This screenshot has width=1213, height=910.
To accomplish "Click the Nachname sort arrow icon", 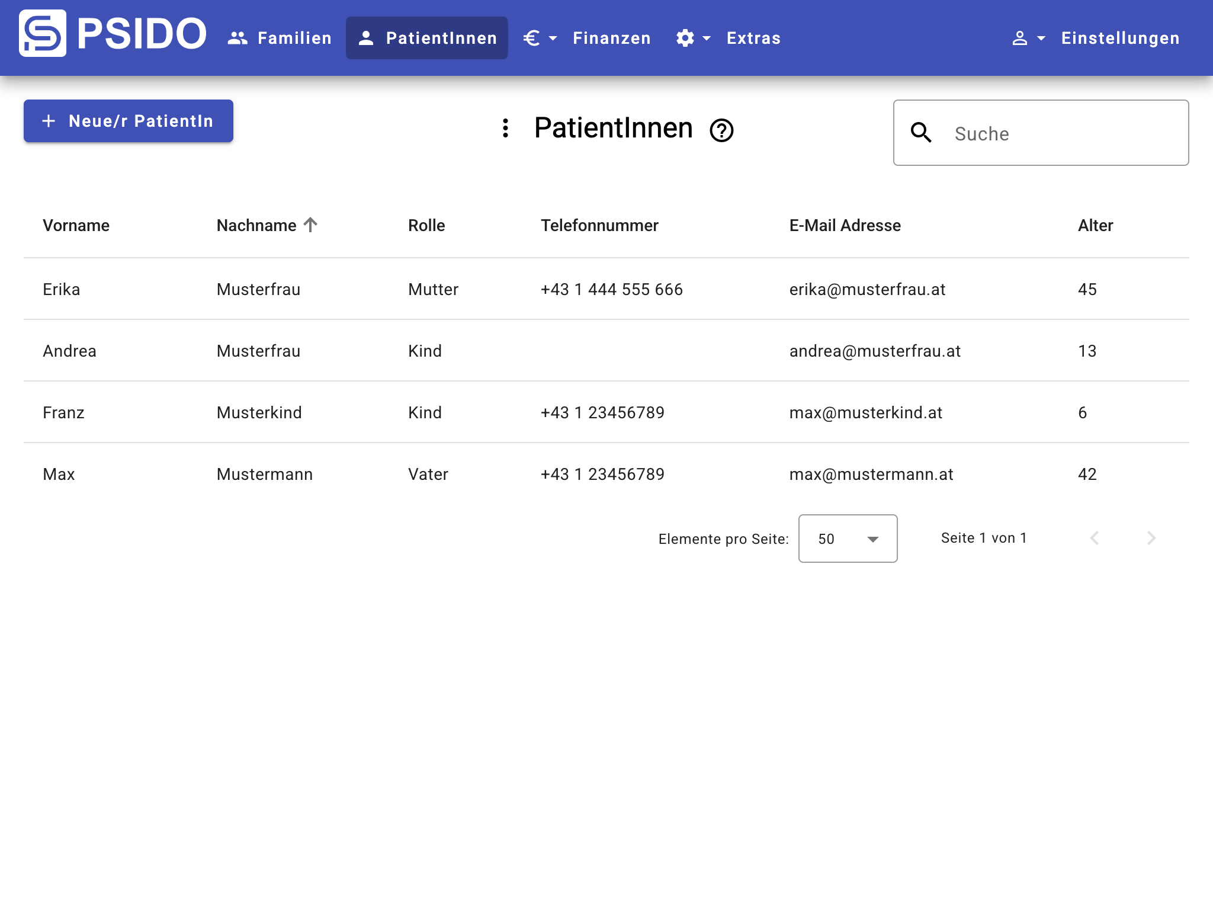I will click(x=311, y=225).
